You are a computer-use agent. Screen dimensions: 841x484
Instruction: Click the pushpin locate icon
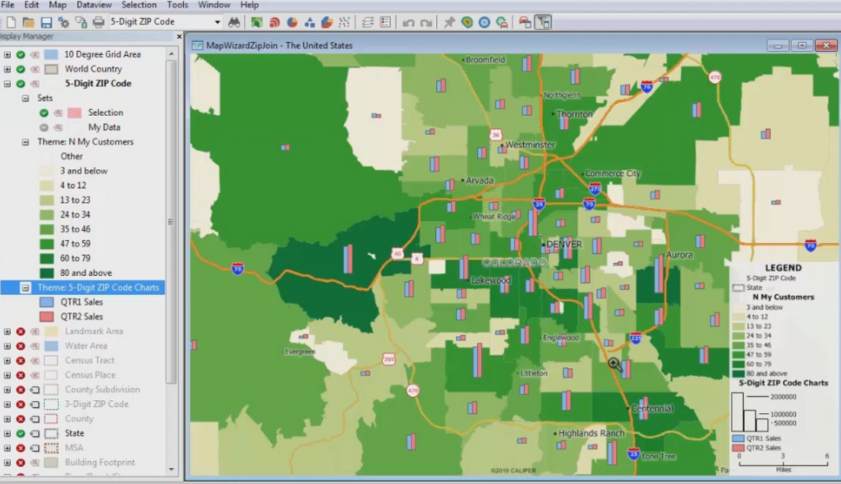point(449,22)
